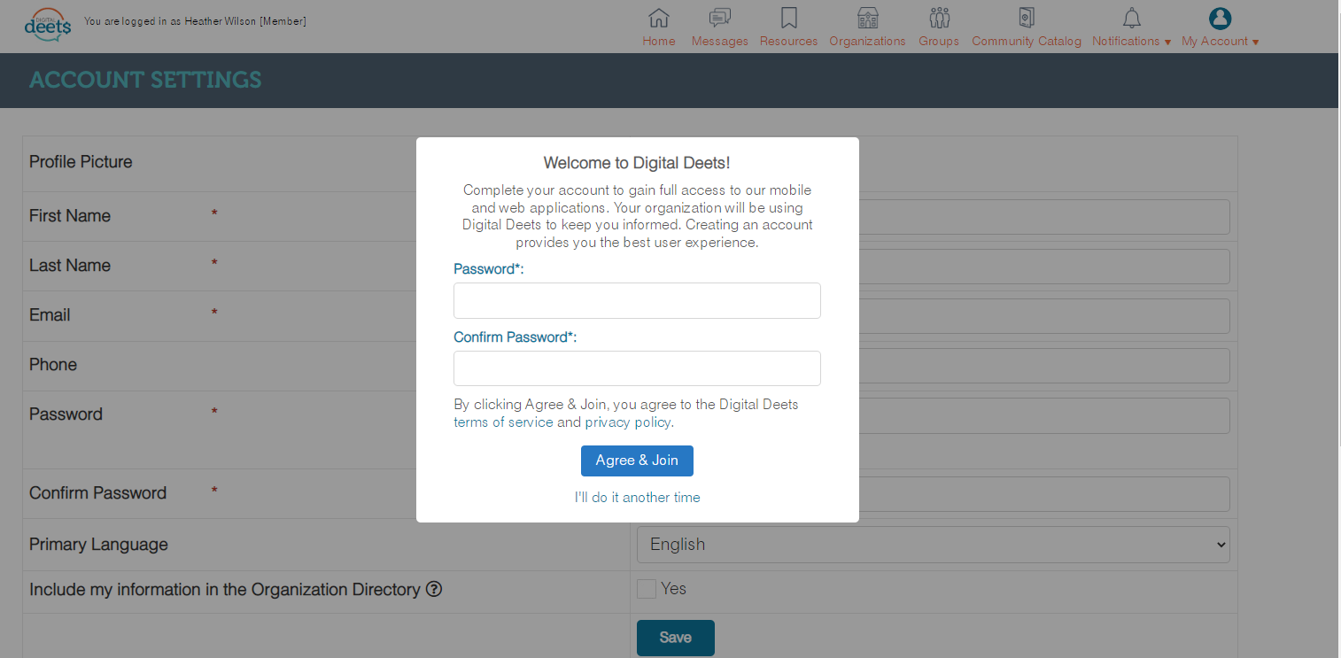Select the Resources menu label

(789, 42)
